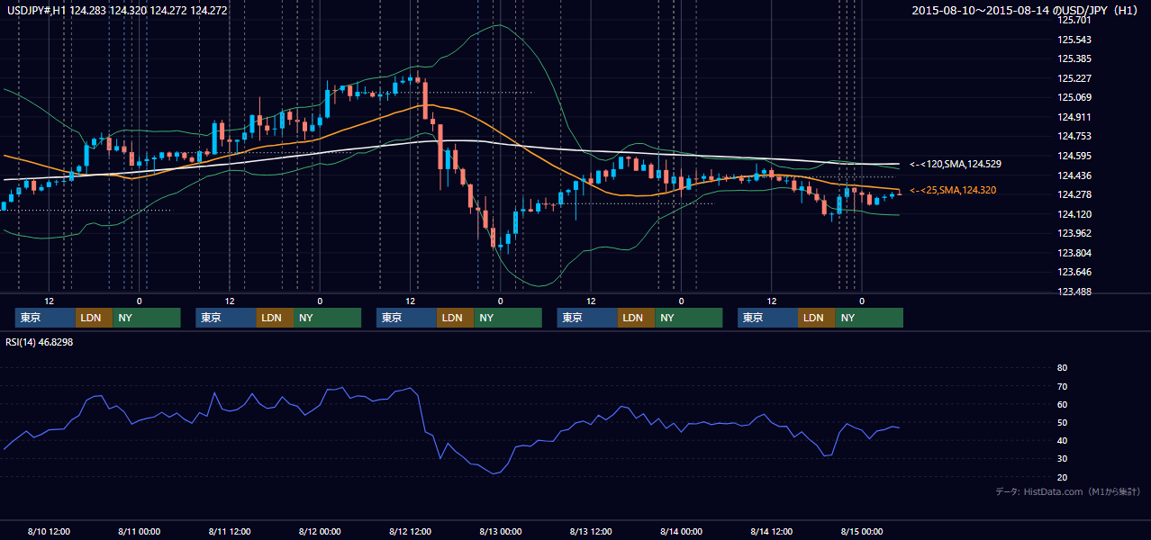This screenshot has height=540, width=1151.
Task: Select price level 125.069 on the axis
Action: tap(1074, 97)
